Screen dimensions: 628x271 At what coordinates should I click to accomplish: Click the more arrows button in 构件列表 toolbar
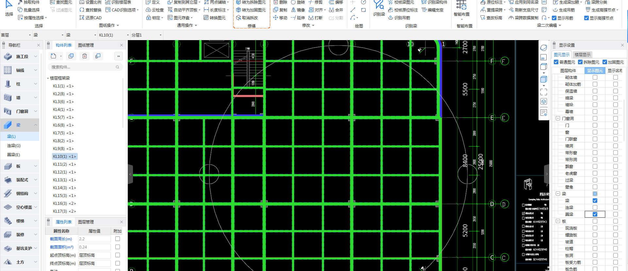coord(119,56)
